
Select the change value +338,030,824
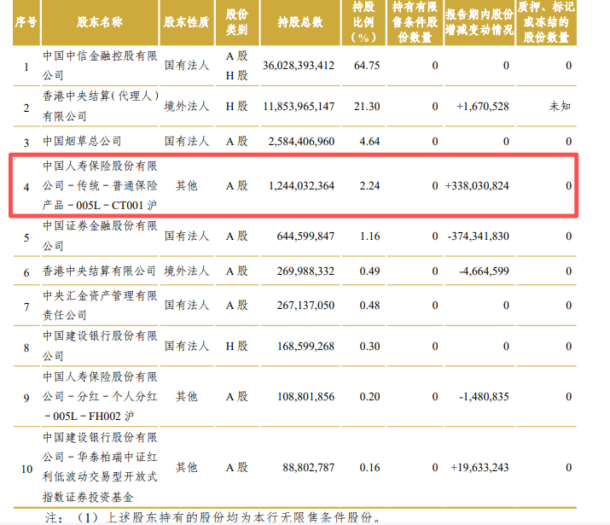477,185
